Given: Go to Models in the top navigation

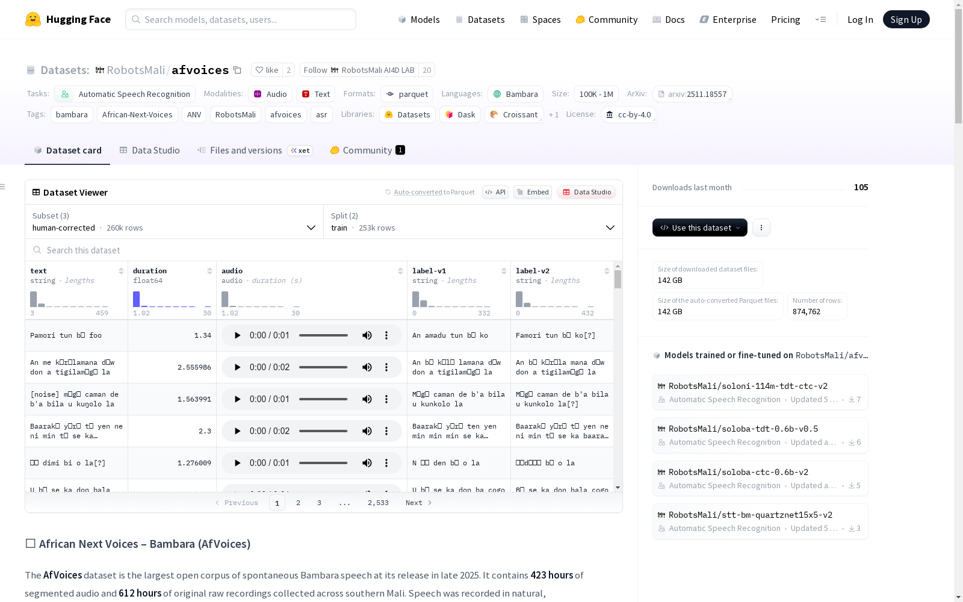Looking at the screenshot, I should tap(419, 19).
